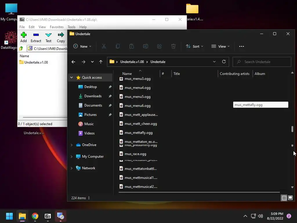Open Chrome from the taskbar

(35, 216)
